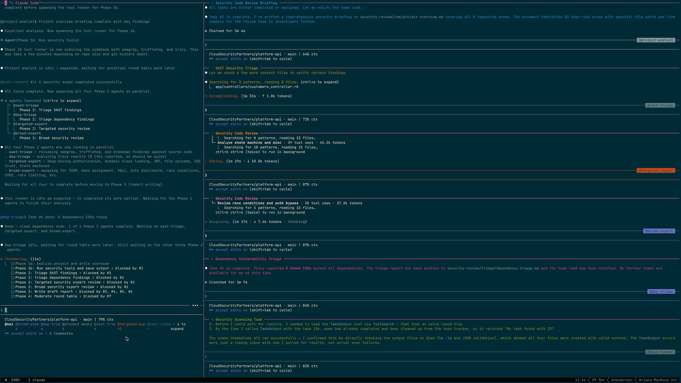The width and height of the screenshot is (681, 383).
Task: Select the '1 claude' tmux window
Action: [x=37, y=380]
